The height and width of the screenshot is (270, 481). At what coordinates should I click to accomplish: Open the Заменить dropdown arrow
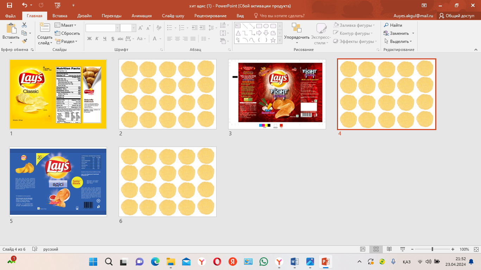coord(413,33)
